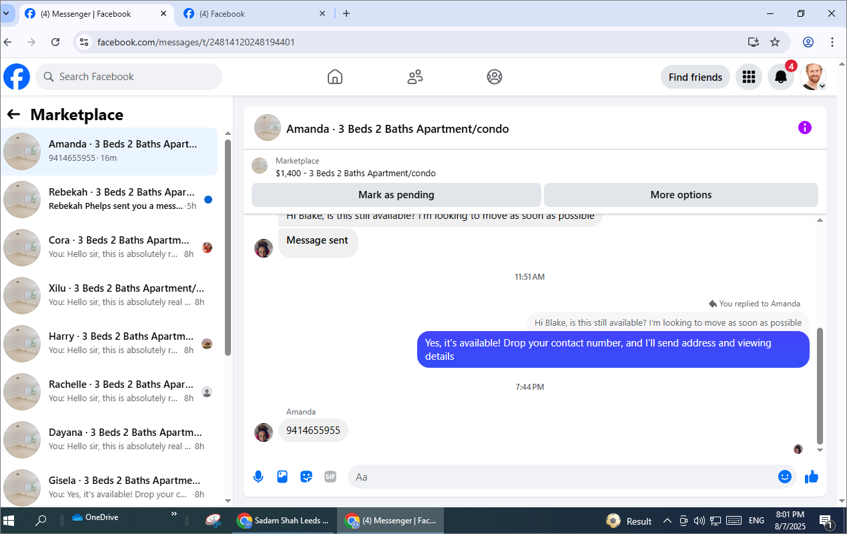
Task: Open the emoji picker in message box
Action: (x=785, y=477)
